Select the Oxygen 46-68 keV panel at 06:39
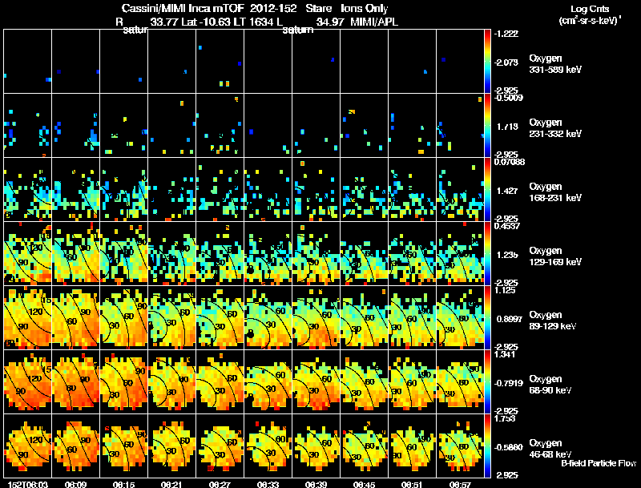Viewport: 641px width, 488px height. coord(316,446)
